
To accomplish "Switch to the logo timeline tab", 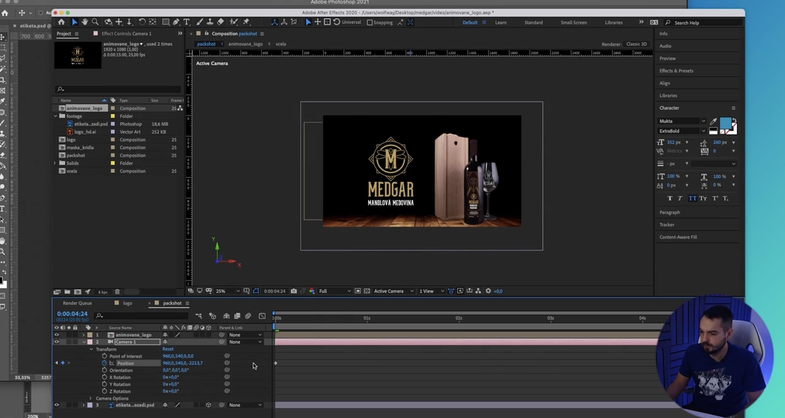I will (x=128, y=303).
